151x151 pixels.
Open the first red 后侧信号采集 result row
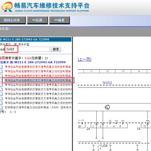(x=38, y=67)
